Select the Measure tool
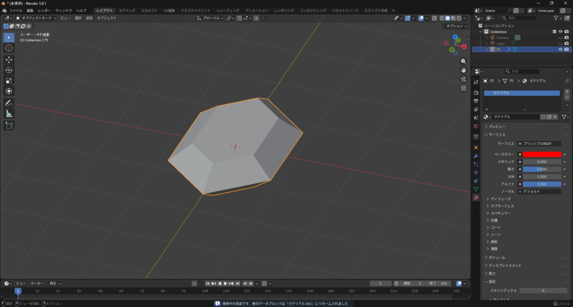The width and height of the screenshot is (573, 307). (9, 113)
